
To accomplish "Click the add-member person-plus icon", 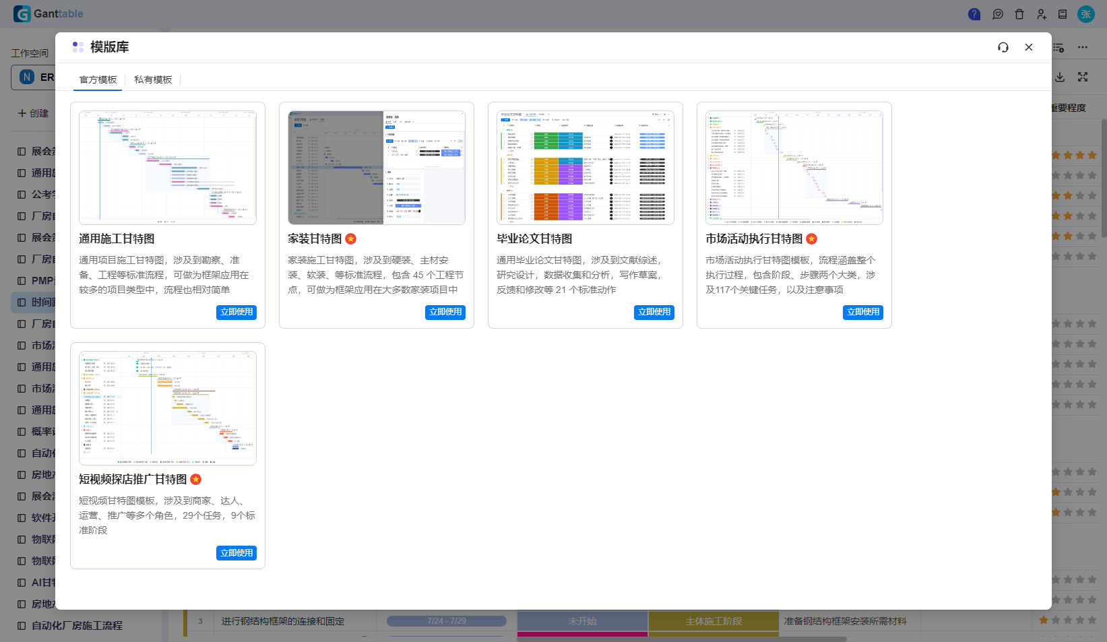I will click(1042, 14).
